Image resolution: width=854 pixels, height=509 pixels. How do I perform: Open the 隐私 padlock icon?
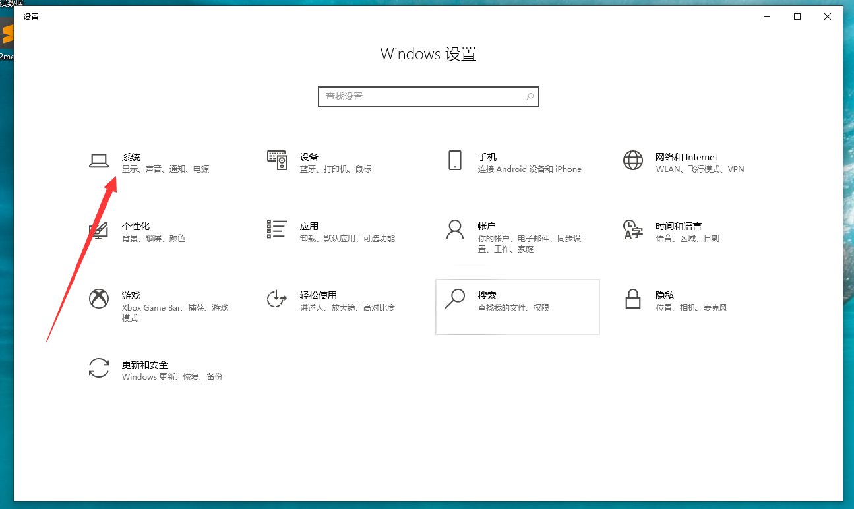pyautogui.click(x=633, y=299)
